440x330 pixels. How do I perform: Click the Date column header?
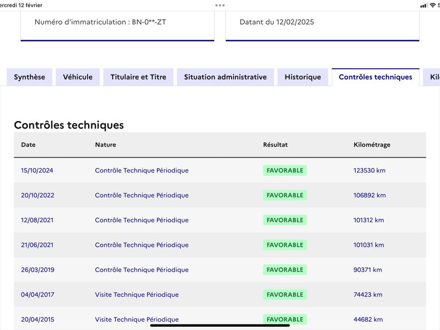click(29, 145)
